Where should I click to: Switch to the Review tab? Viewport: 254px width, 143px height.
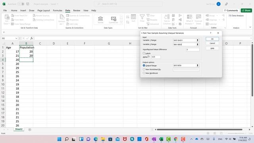click(77, 10)
